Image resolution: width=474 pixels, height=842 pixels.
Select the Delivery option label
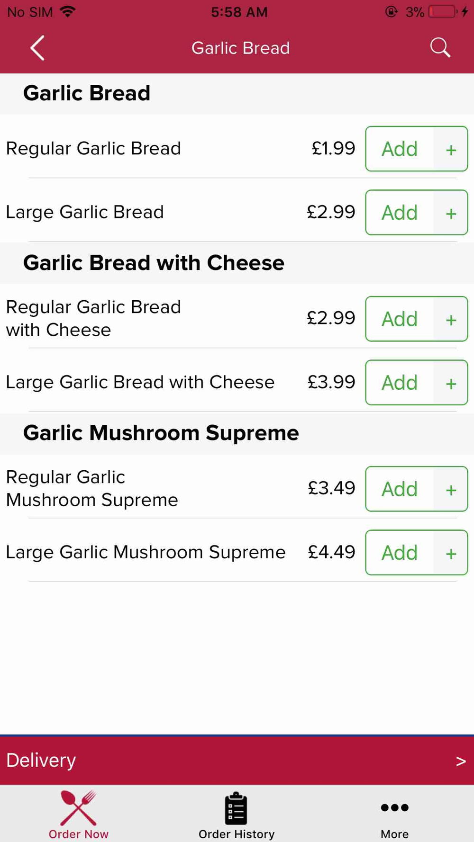(41, 760)
